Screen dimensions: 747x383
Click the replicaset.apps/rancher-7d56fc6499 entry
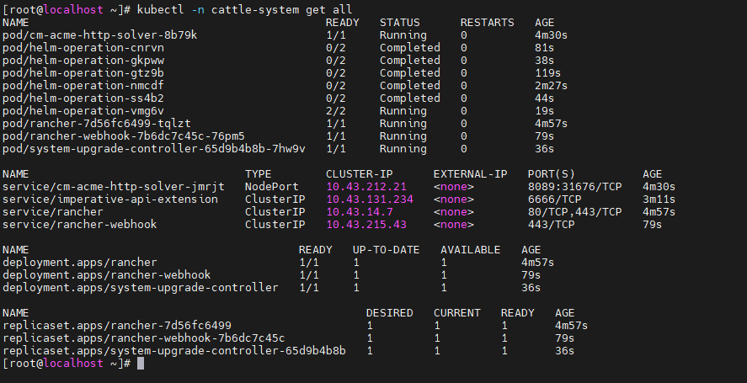click(116, 325)
